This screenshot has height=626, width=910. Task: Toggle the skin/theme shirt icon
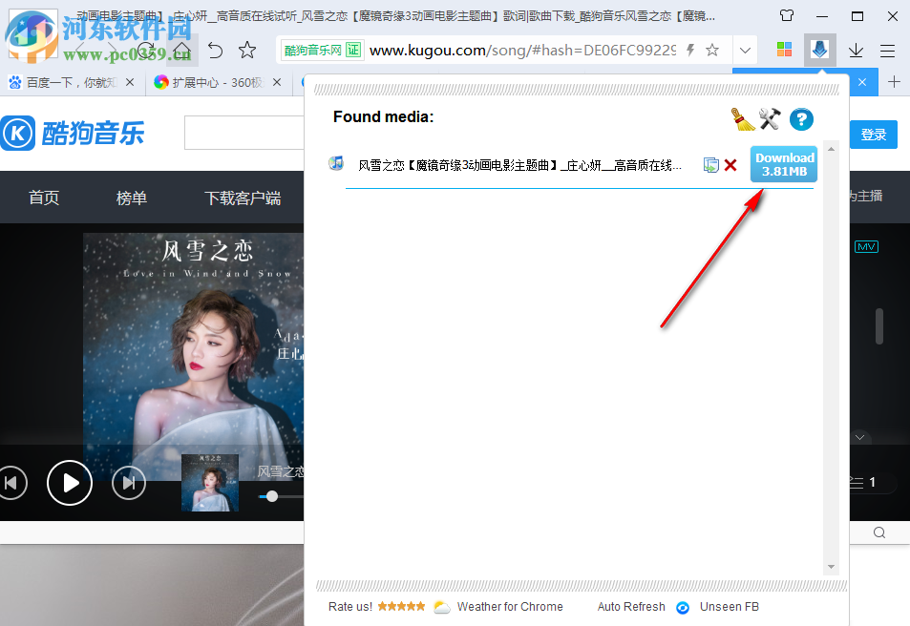tap(786, 15)
